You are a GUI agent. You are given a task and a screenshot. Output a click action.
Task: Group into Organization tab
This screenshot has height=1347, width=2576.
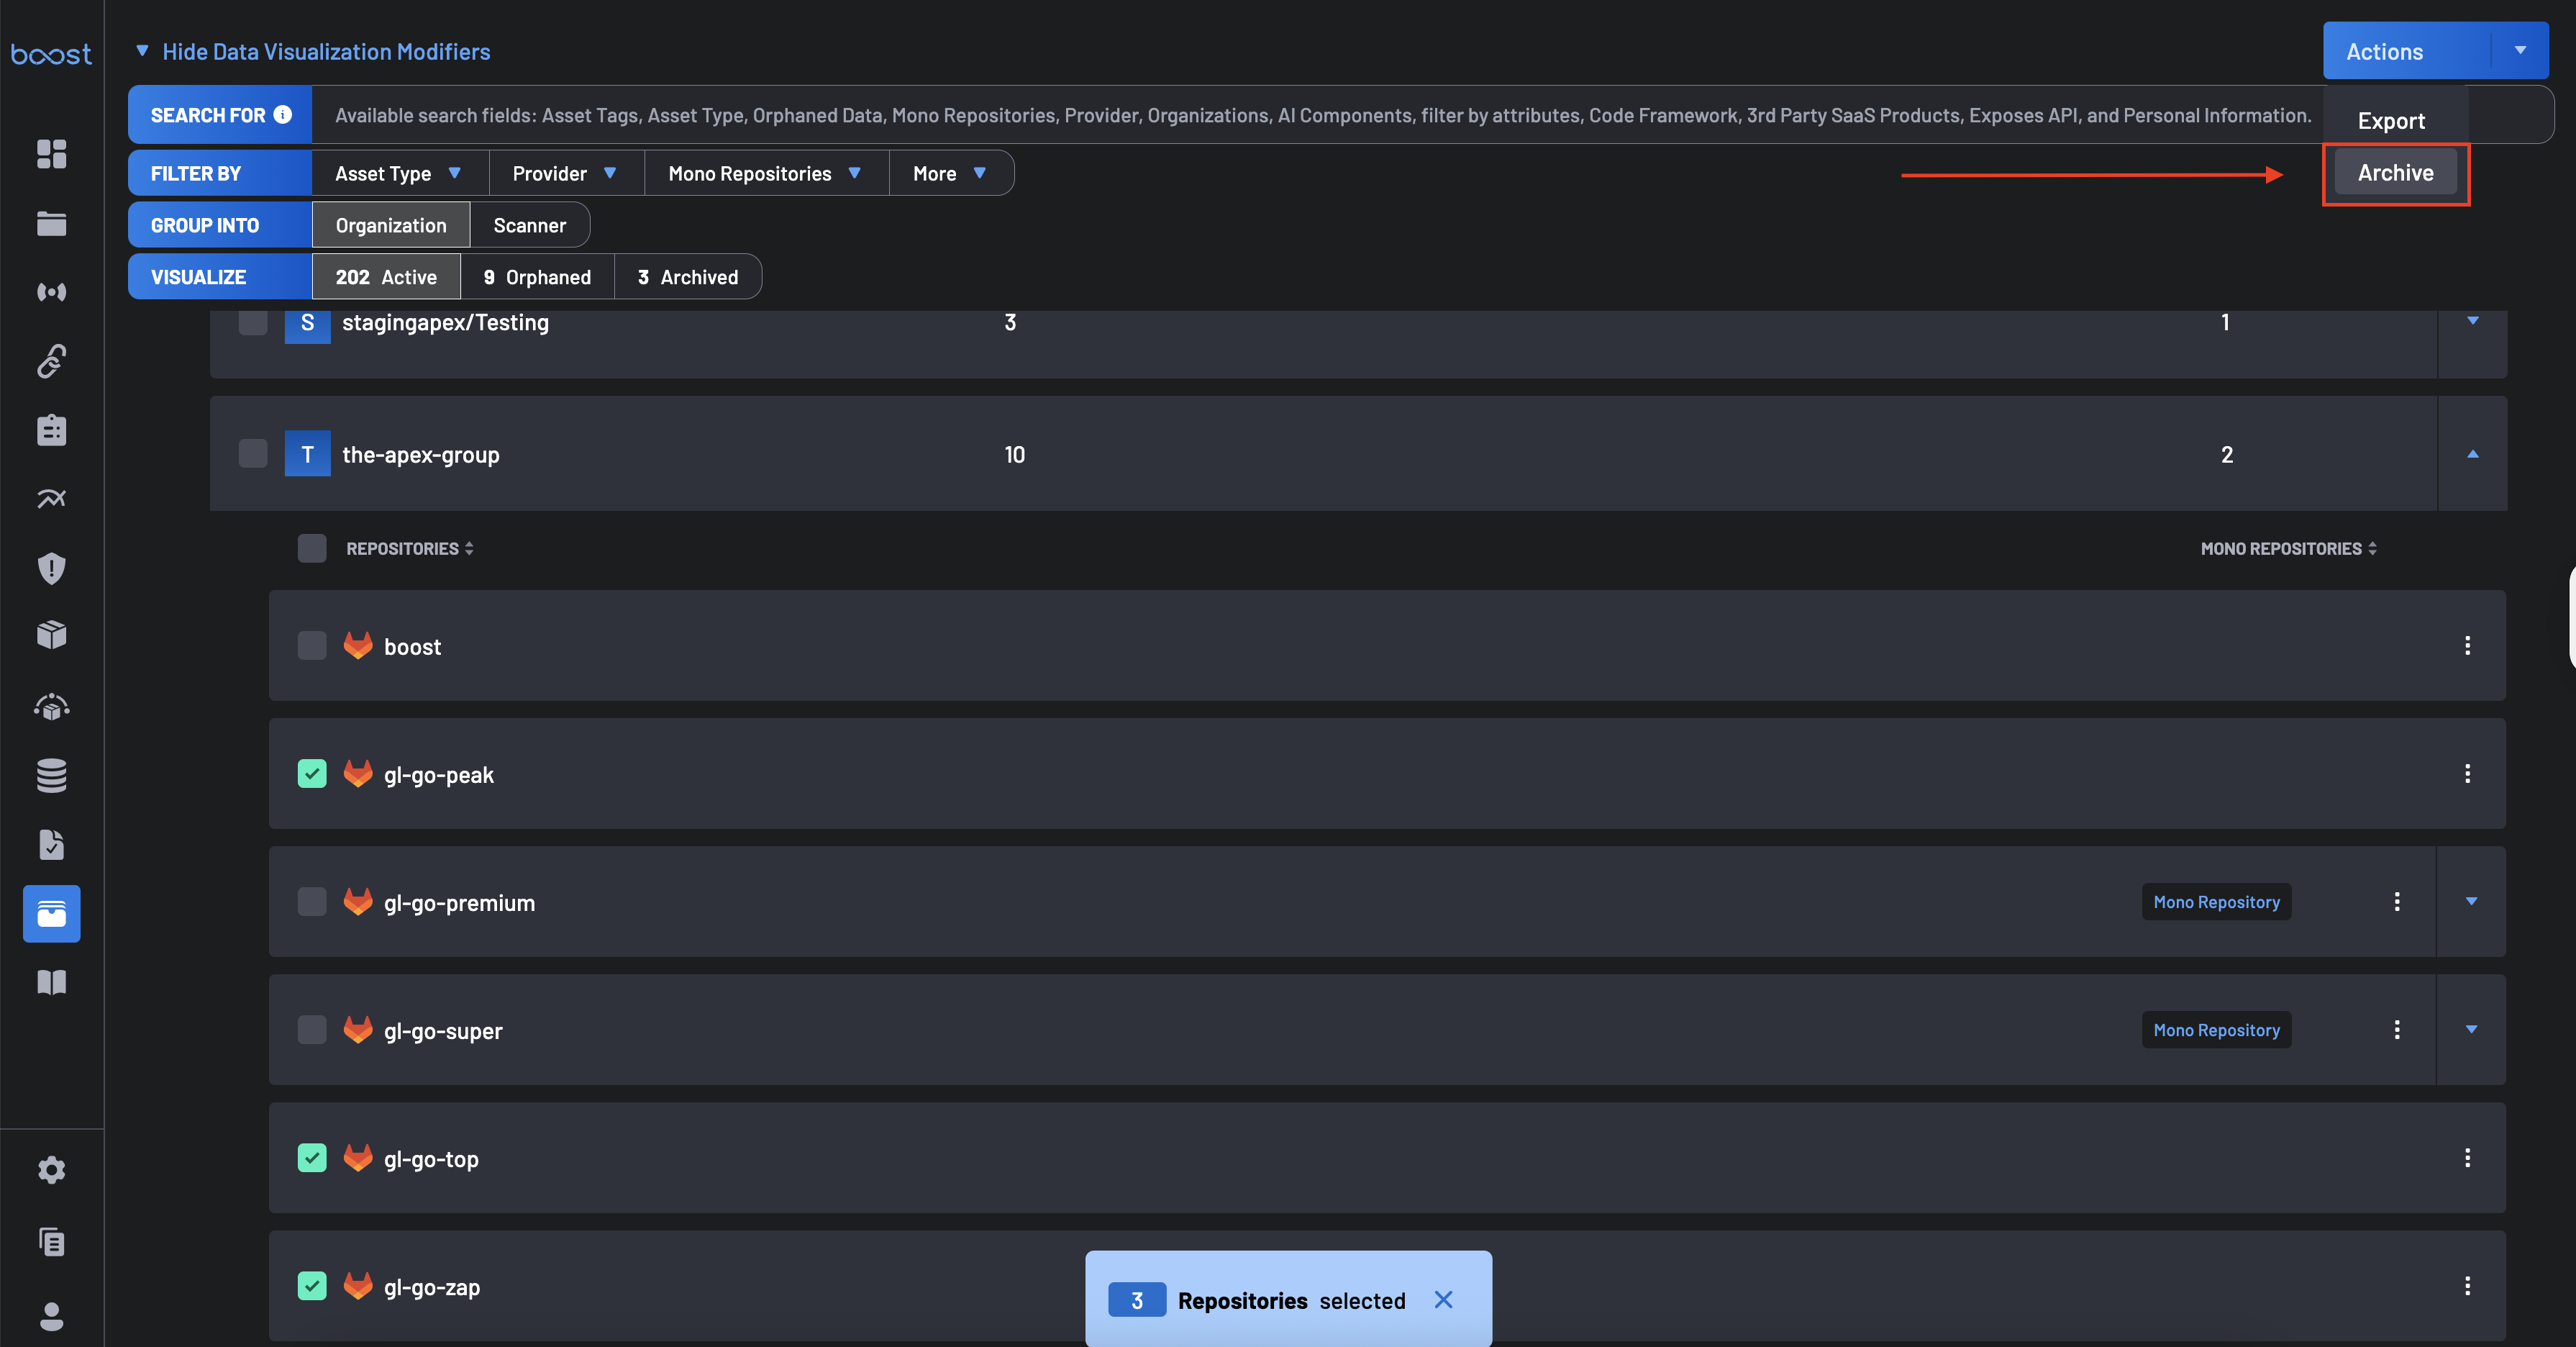click(391, 225)
